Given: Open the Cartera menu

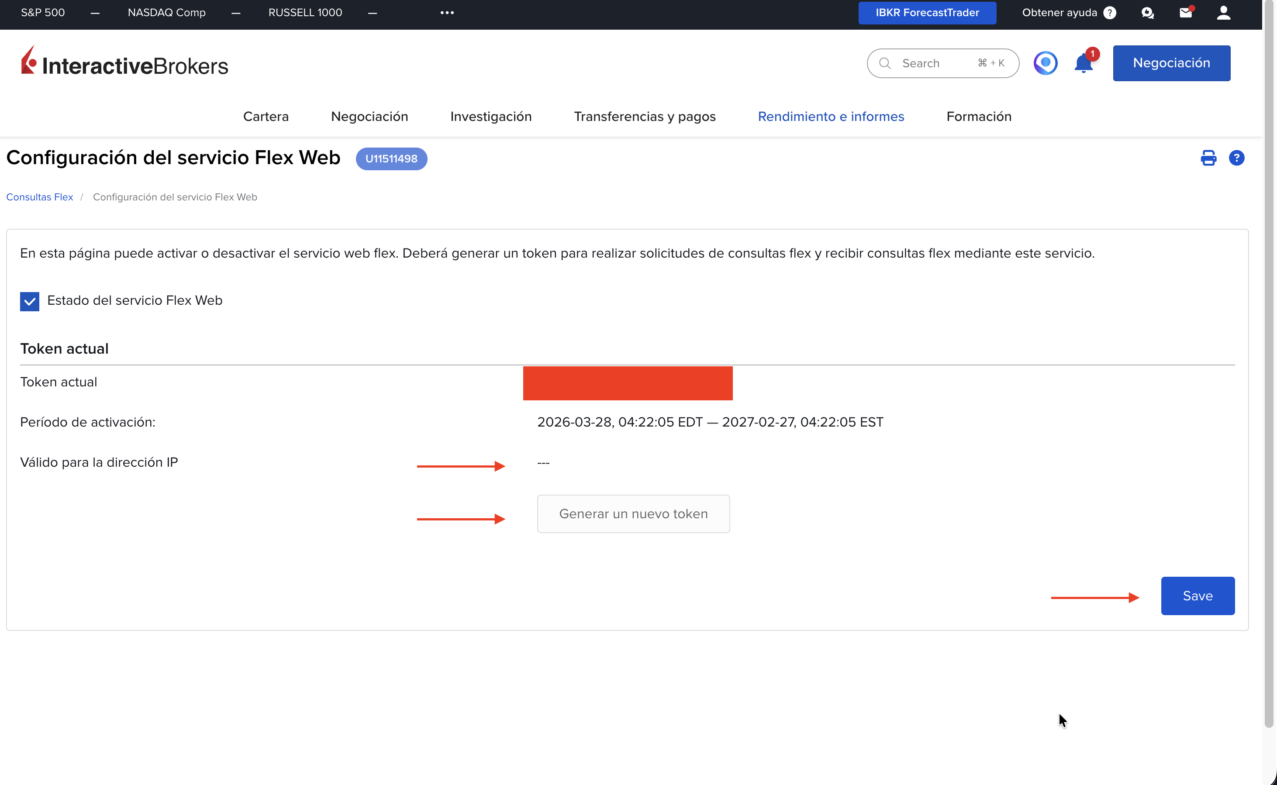Looking at the screenshot, I should tap(266, 116).
